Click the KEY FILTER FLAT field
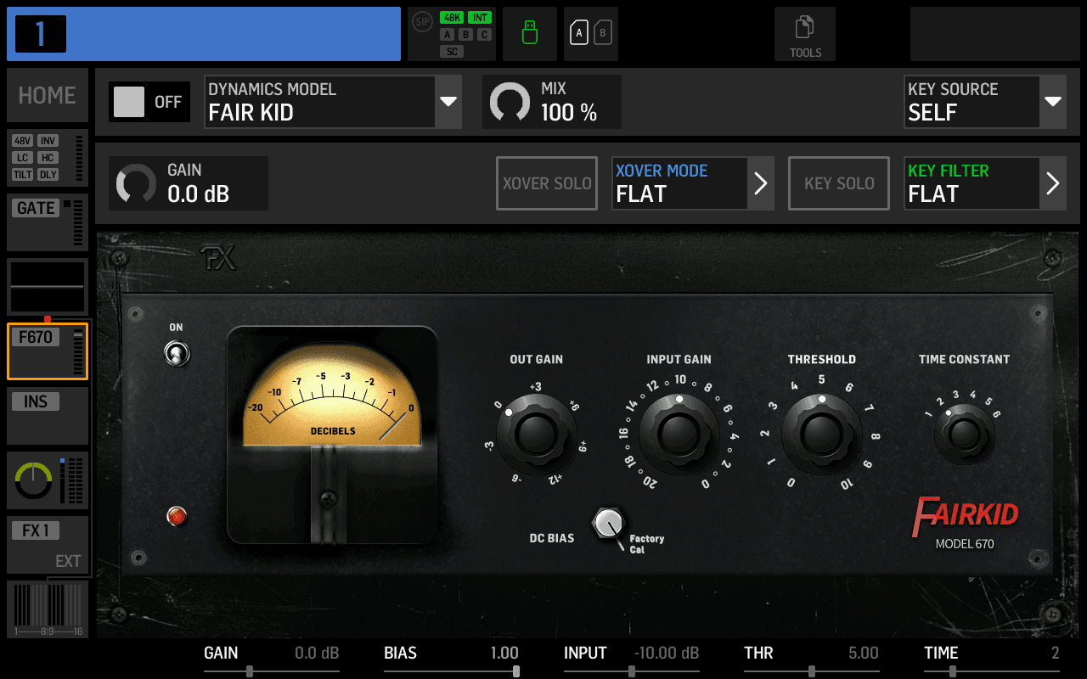The image size is (1087, 679). [972, 183]
